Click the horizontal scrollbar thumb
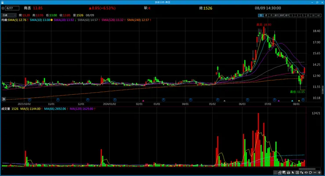Screen dimensions: 325x176 coord(307,169)
